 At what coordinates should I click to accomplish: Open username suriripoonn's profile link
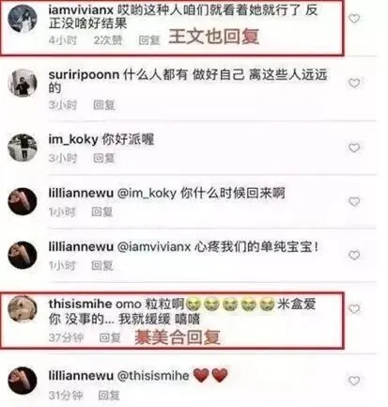tap(84, 75)
